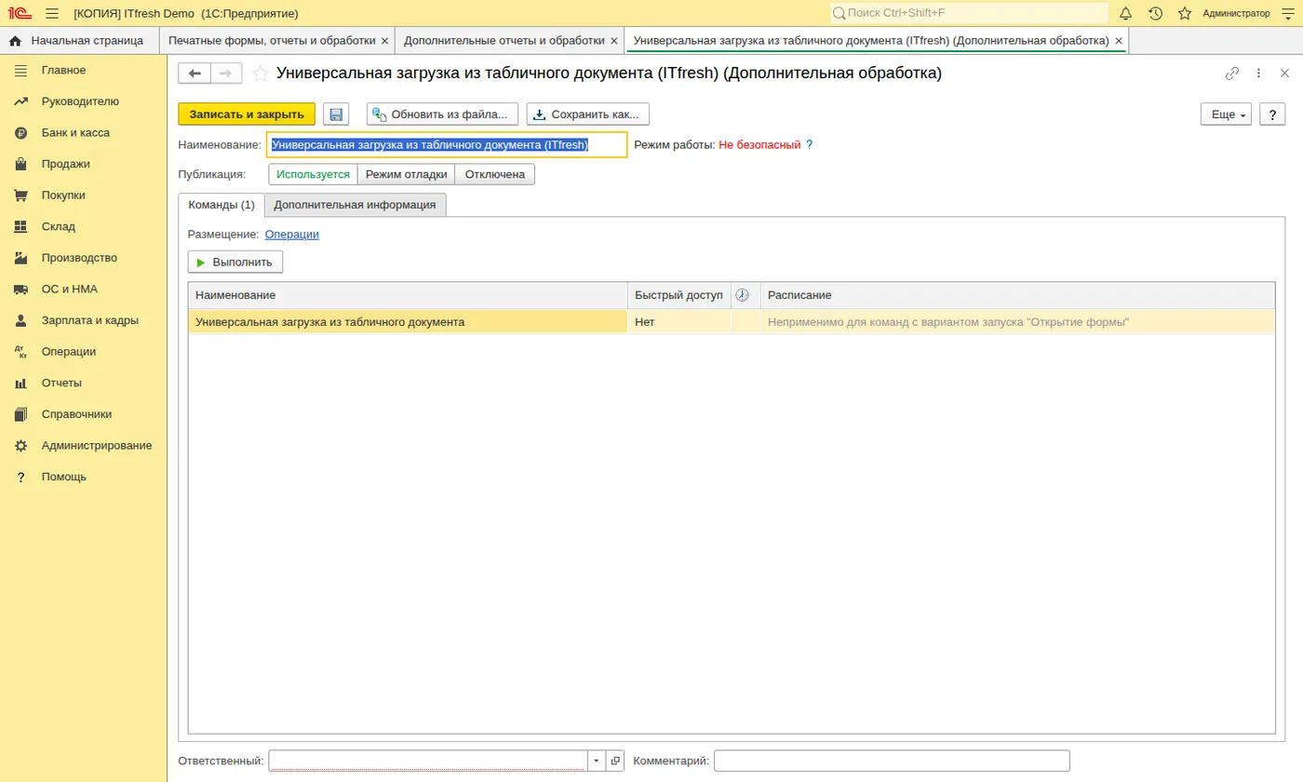Open the Справочники section
Screen dimensions: 1303x782
point(76,414)
